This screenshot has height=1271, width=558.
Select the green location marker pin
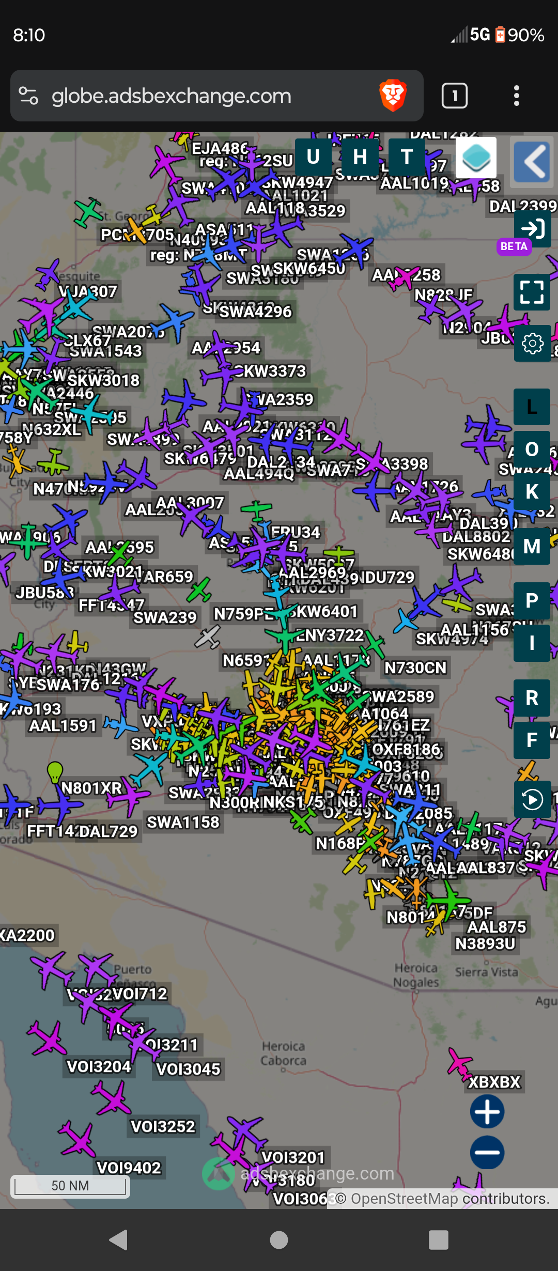(x=55, y=772)
